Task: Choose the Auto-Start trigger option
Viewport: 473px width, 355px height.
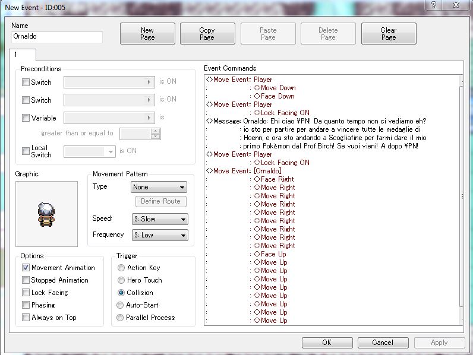Action: (x=121, y=305)
